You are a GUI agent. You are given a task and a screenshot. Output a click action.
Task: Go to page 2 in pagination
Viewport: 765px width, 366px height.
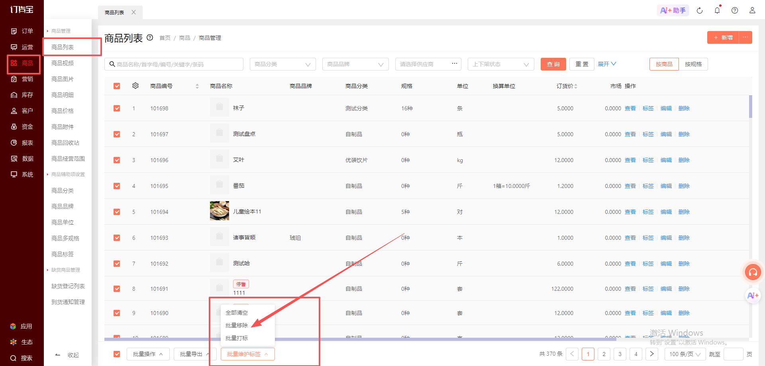[x=604, y=354]
